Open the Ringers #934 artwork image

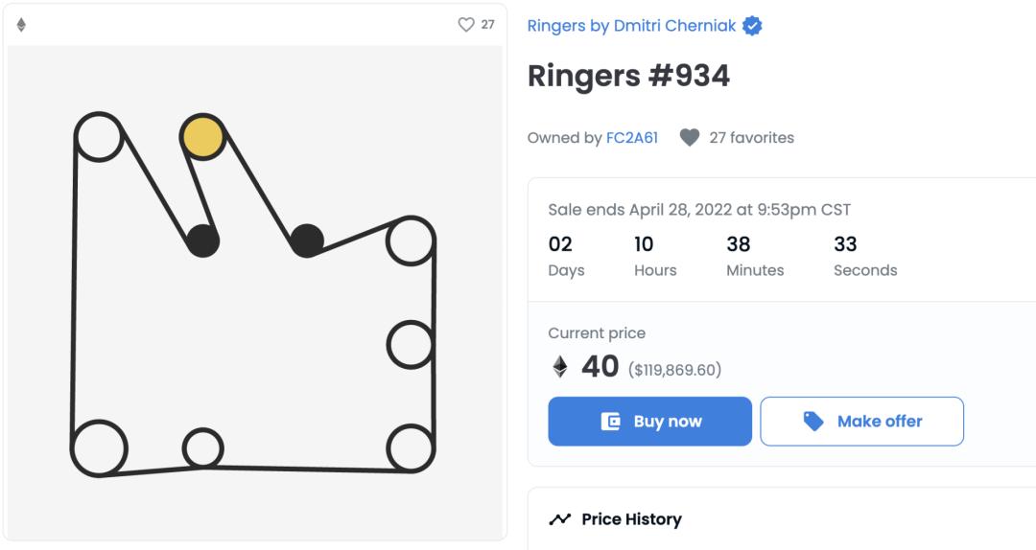point(255,292)
